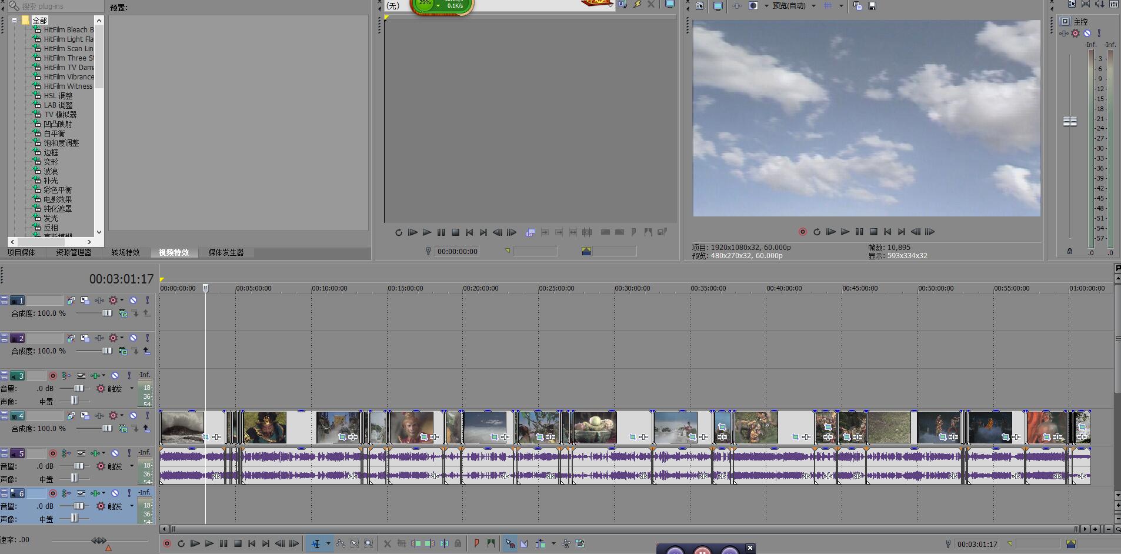Open the 触发 automation dropdown on audio track 6
This screenshot has height=554, width=1121.
click(x=132, y=506)
